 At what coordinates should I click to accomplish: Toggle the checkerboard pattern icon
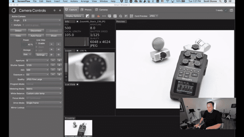115,16
